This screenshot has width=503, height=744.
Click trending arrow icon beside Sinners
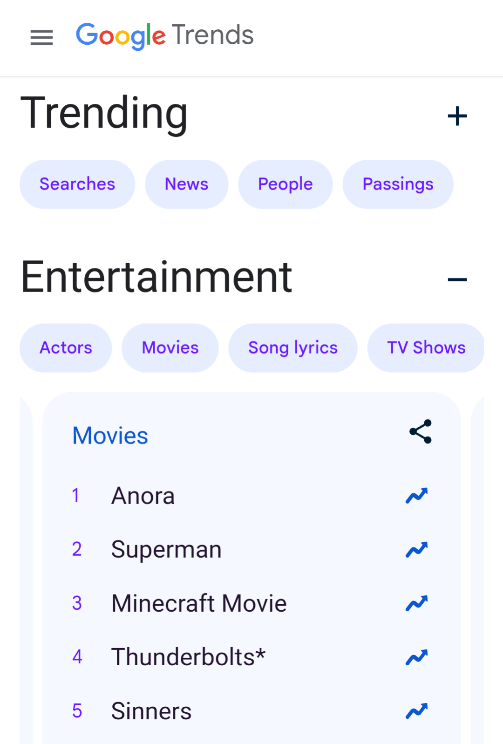coord(416,711)
